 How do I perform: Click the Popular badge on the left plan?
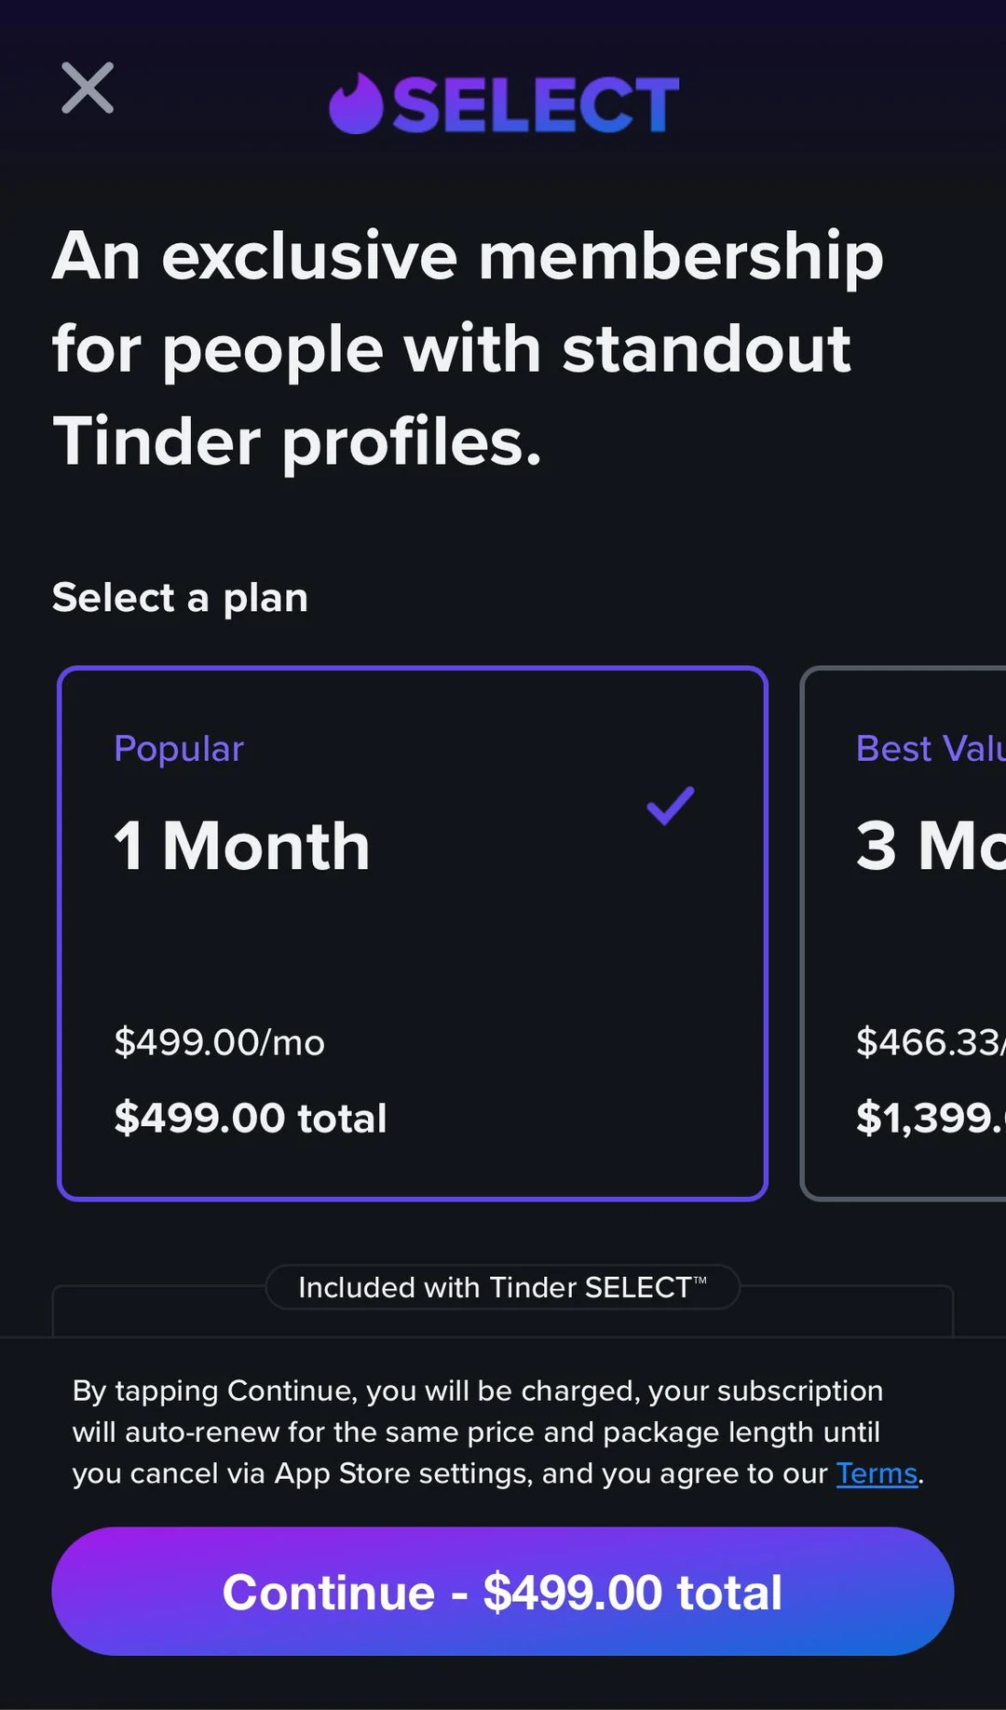pyautogui.click(x=178, y=748)
